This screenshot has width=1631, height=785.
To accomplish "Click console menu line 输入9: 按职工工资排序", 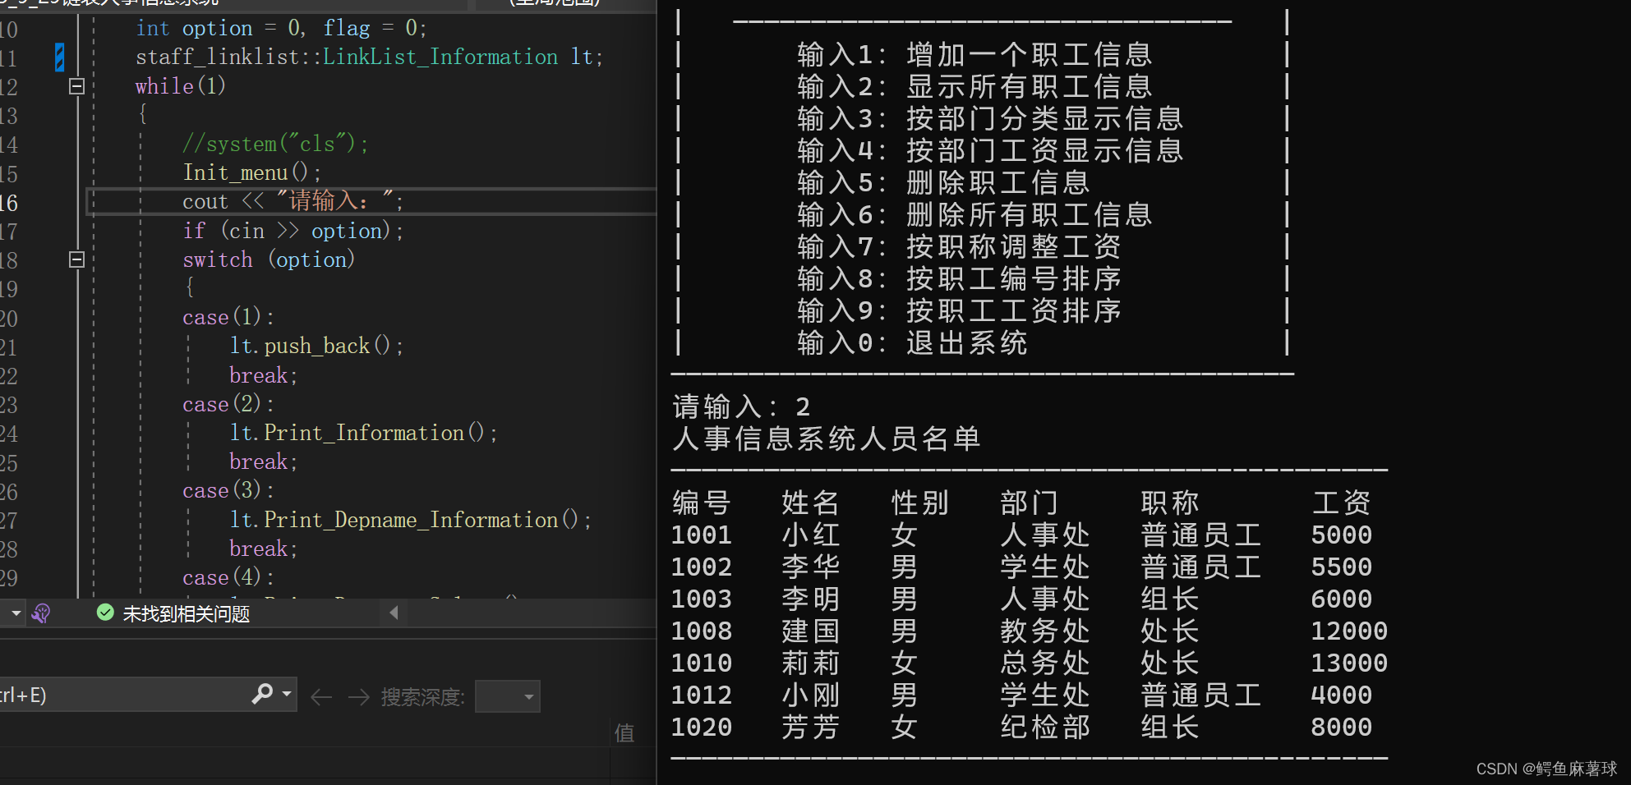I will click(x=959, y=311).
